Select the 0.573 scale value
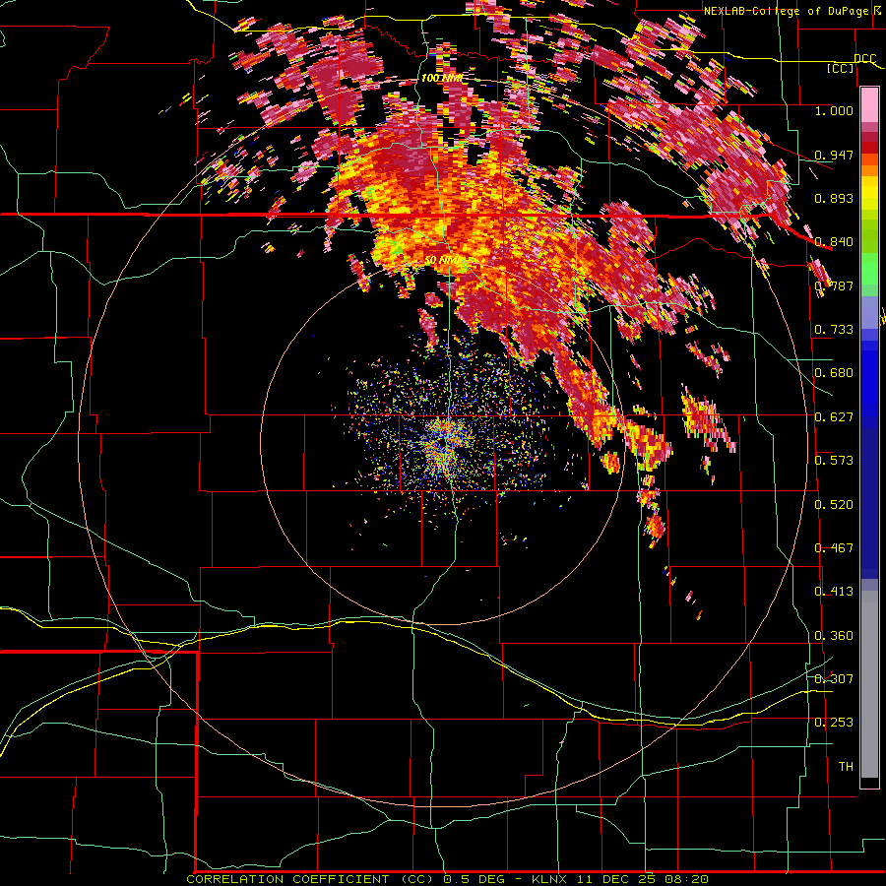The height and width of the screenshot is (886, 886). tap(834, 461)
